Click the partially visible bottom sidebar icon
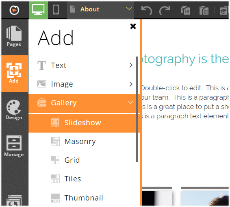230x207 pixels. click(14, 200)
